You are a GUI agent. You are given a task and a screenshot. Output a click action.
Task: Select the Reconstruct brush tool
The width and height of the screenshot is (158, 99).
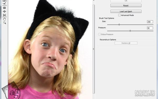[x=4, y=4]
